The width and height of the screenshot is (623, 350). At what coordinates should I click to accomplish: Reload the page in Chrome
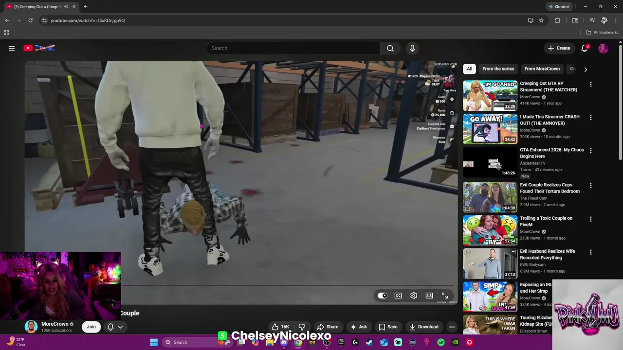click(x=30, y=20)
